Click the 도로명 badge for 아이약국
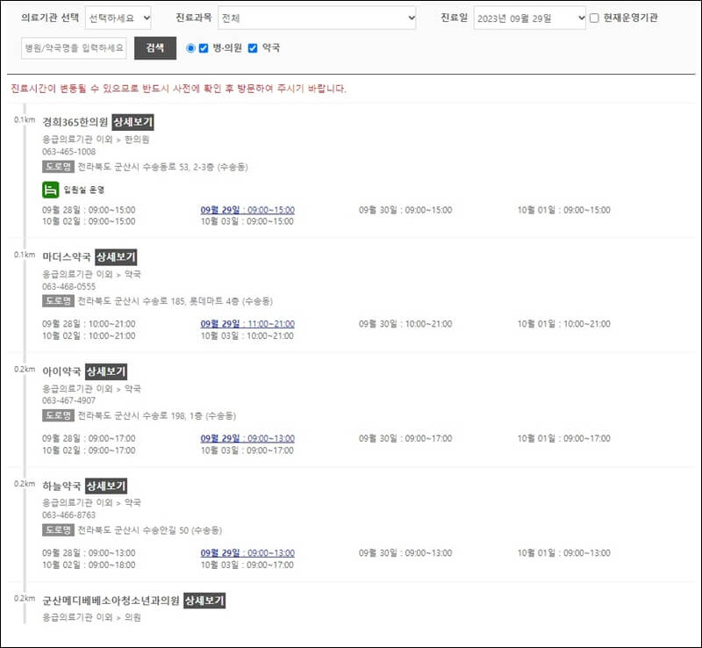Image resolution: width=702 pixels, height=648 pixels. [58, 415]
